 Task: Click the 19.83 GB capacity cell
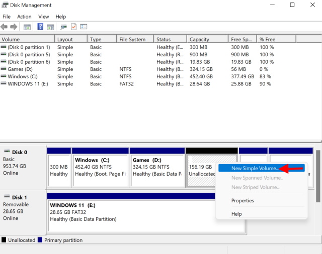(x=200, y=62)
